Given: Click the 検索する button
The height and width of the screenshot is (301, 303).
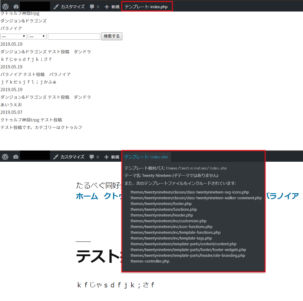Looking at the screenshot, I should click(112, 36).
